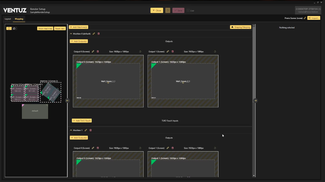Add Output(s) to Machine 1
The height and width of the screenshot is (182, 325).
[x=79, y=138]
